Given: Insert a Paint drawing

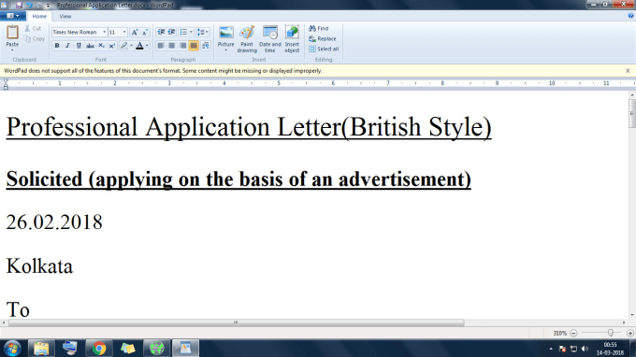Looking at the screenshot, I should coord(247,39).
